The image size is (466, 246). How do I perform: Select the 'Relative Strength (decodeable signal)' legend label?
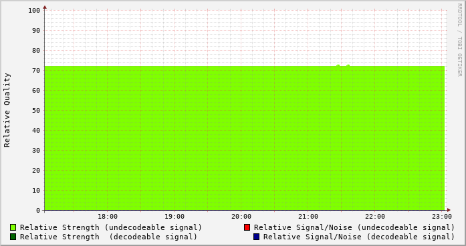coord(108,237)
